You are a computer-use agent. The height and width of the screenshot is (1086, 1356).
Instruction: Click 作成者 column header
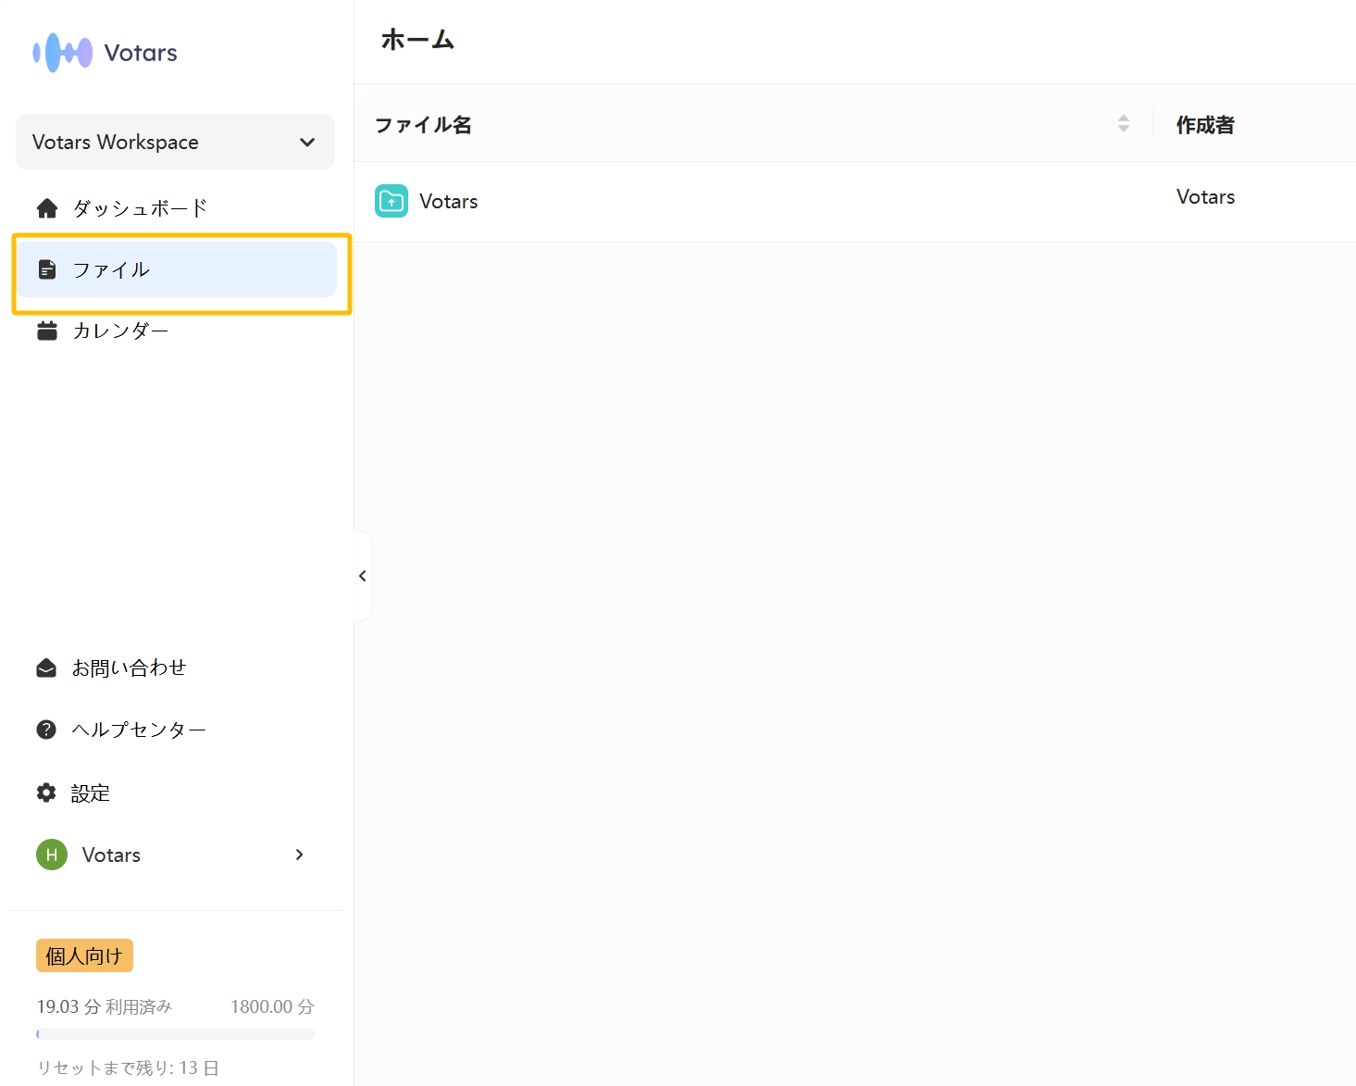1205,125
